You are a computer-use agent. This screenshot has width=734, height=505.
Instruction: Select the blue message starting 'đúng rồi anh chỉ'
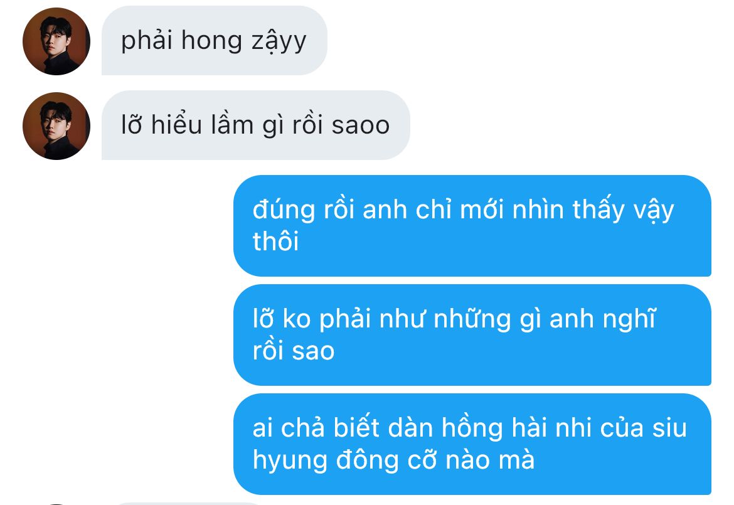click(472, 226)
